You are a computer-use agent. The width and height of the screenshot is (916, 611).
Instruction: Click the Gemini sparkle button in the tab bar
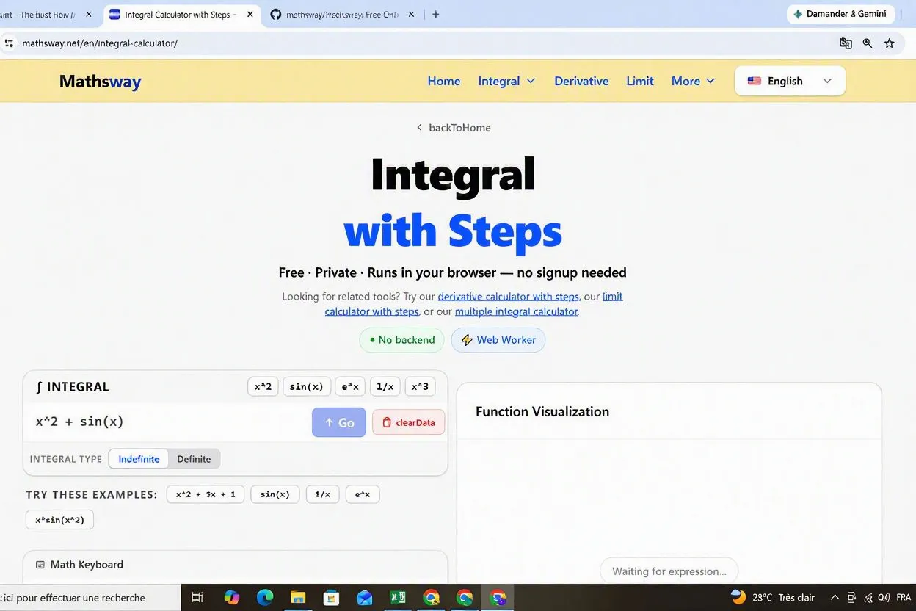(840, 14)
